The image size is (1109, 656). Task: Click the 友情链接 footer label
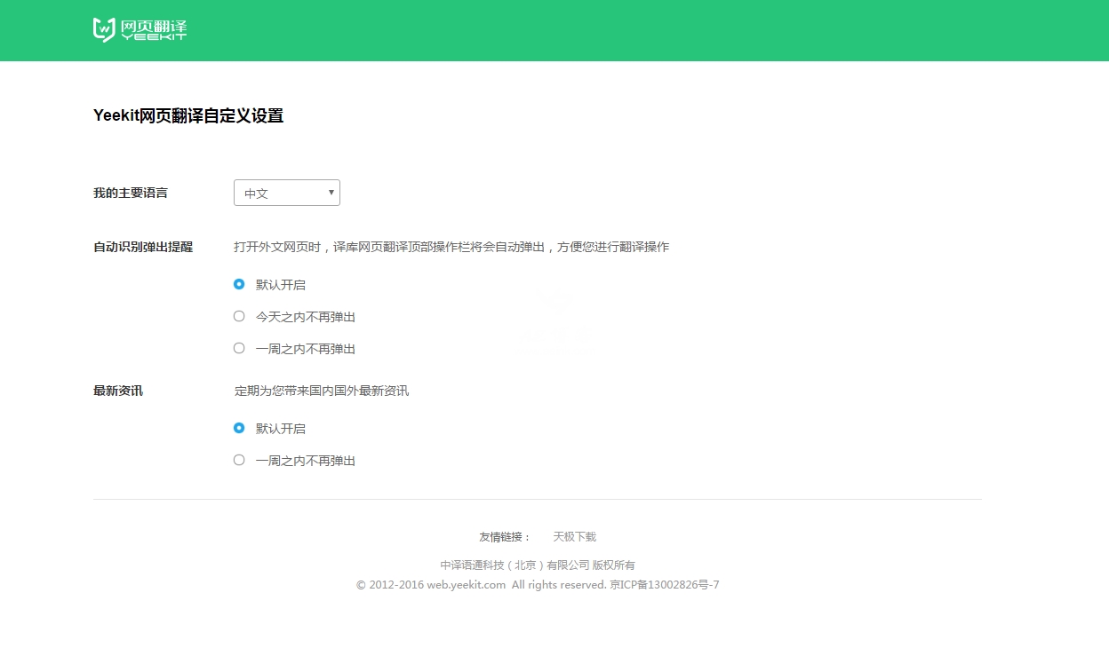tap(504, 537)
